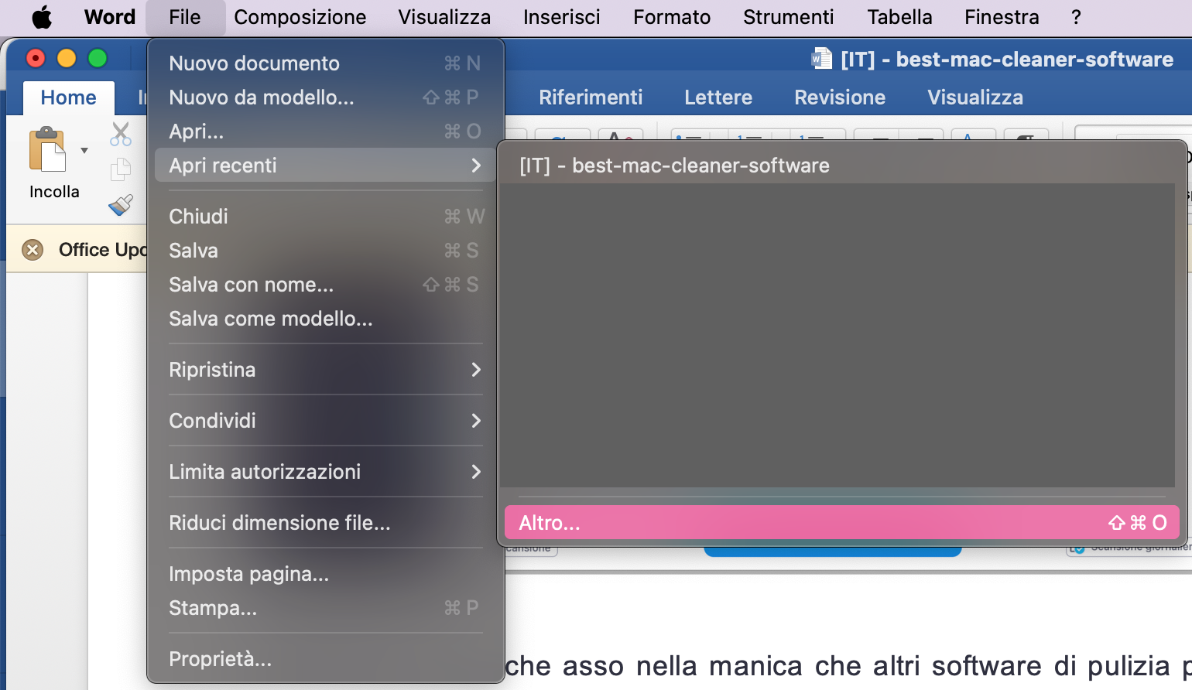Switch to the Lettere ribbon tab
The width and height of the screenshot is (1192, 690).
point(718,97)
